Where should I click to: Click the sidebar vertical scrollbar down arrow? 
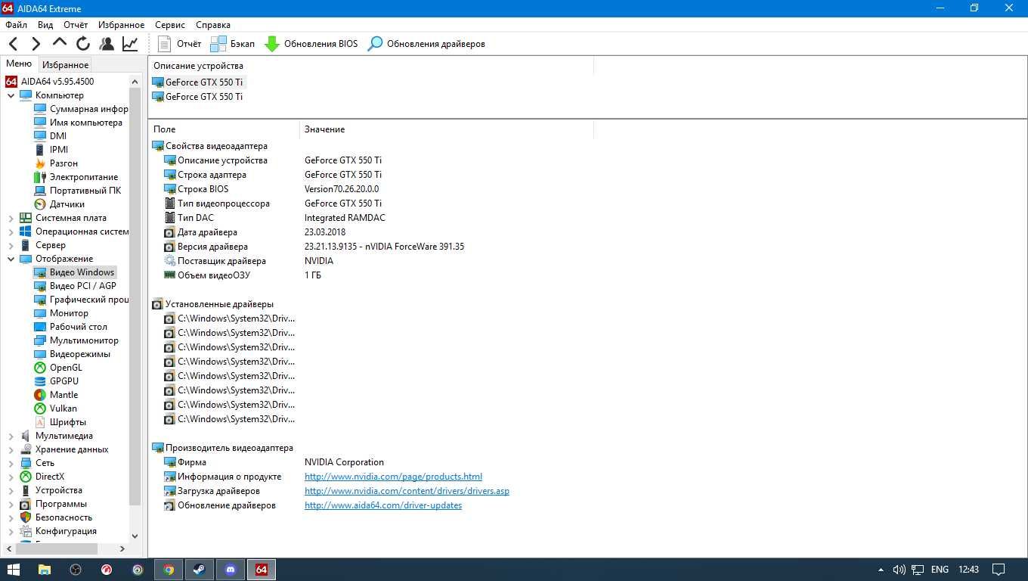pyautogui.click(x=135, y=536)
